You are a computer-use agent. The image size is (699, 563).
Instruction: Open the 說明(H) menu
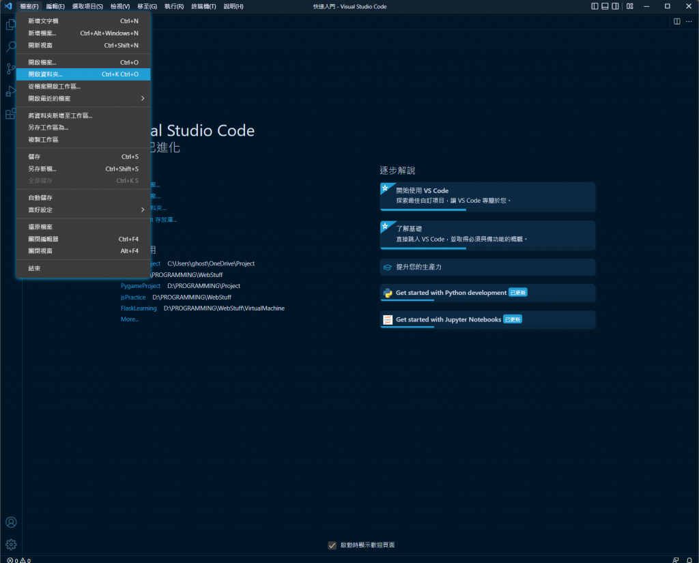tap(233, 6)
